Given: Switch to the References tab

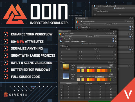Looking at the screenshot, I should point(88,83).
